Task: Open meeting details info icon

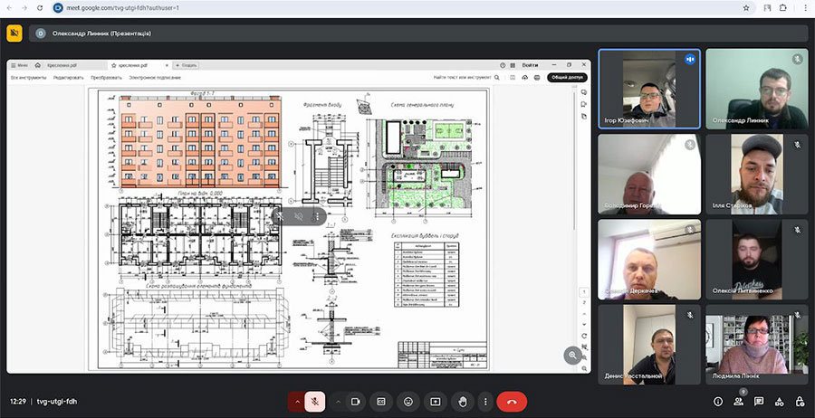Action: point(718,401)
